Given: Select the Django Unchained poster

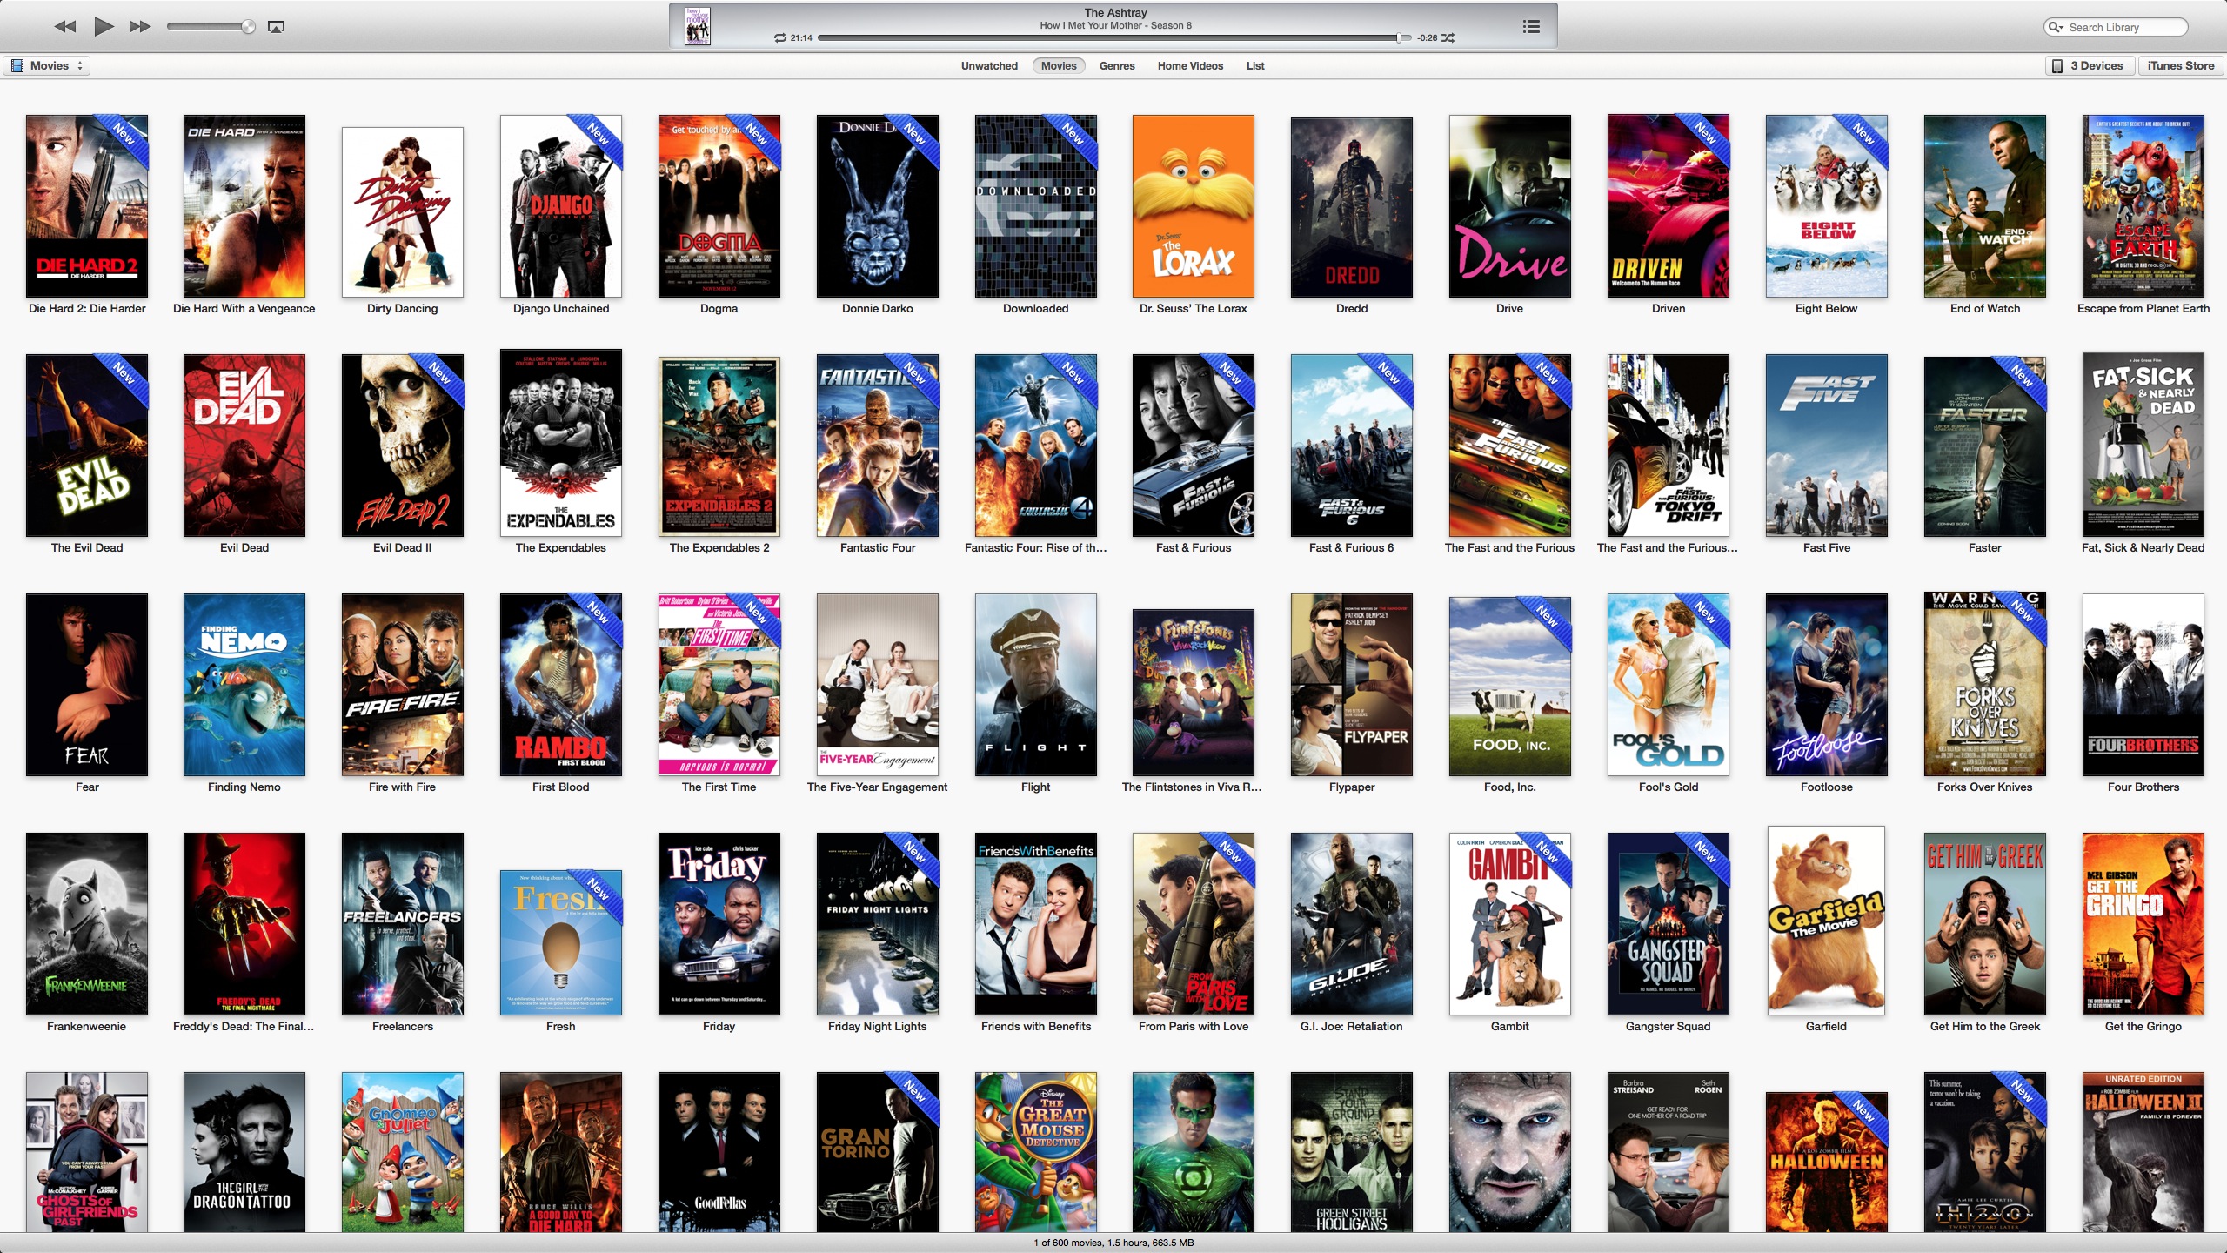Looking at the screenshot, I should (x=561, y=206).
